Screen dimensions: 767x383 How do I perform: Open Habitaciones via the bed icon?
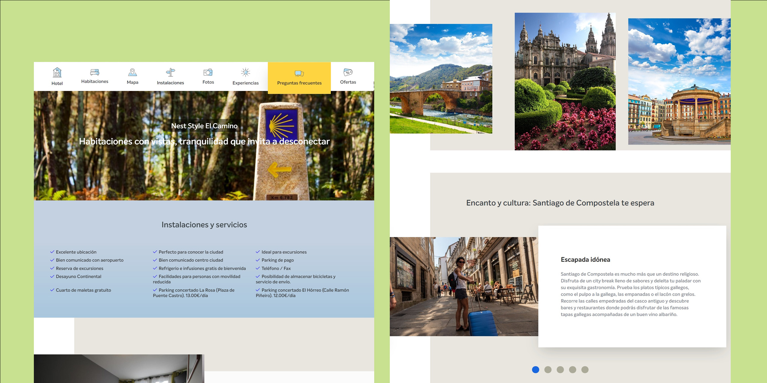pyautogui.click(x=95, y=72)
